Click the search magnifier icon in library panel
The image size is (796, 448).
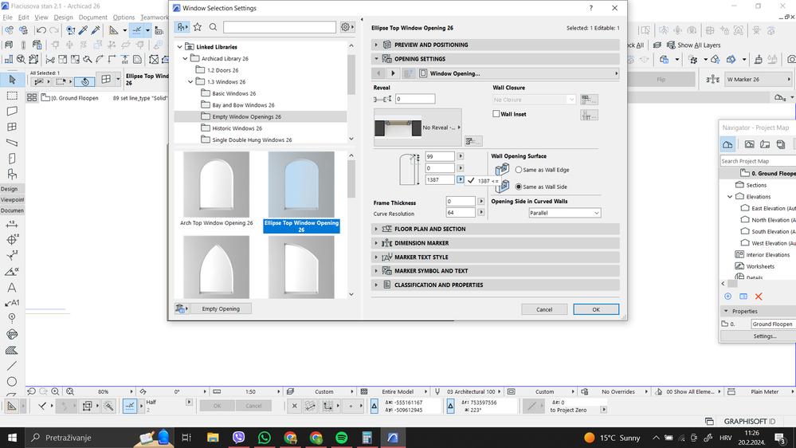point(214,27)
